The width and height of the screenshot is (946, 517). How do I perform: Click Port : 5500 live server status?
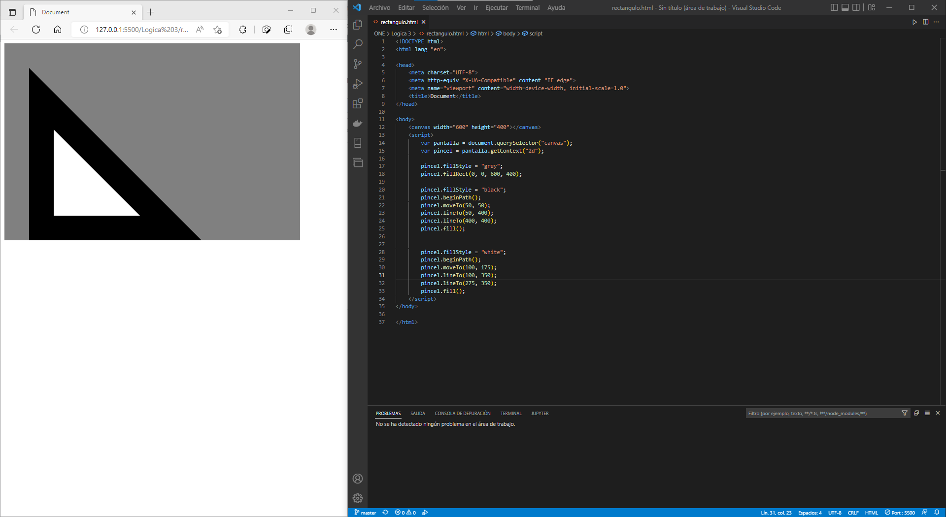tap(900, 513)
